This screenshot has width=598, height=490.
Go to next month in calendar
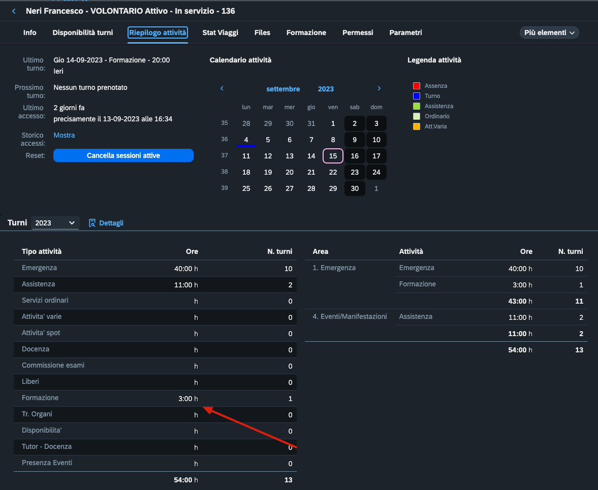click(379, 88)
